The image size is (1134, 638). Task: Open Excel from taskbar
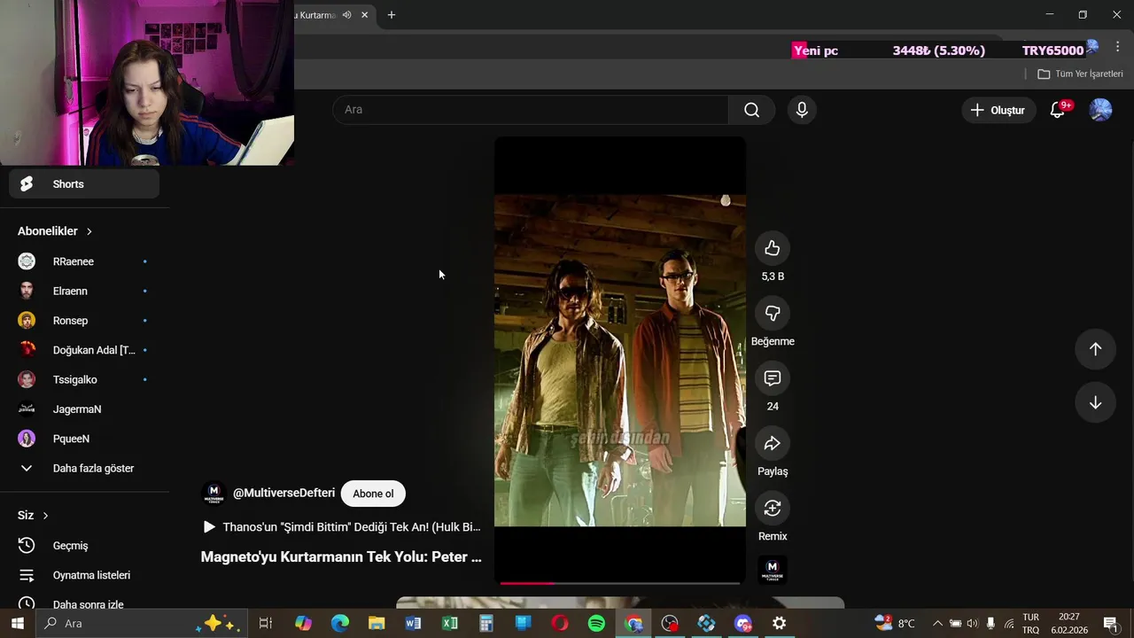point(450,624)
